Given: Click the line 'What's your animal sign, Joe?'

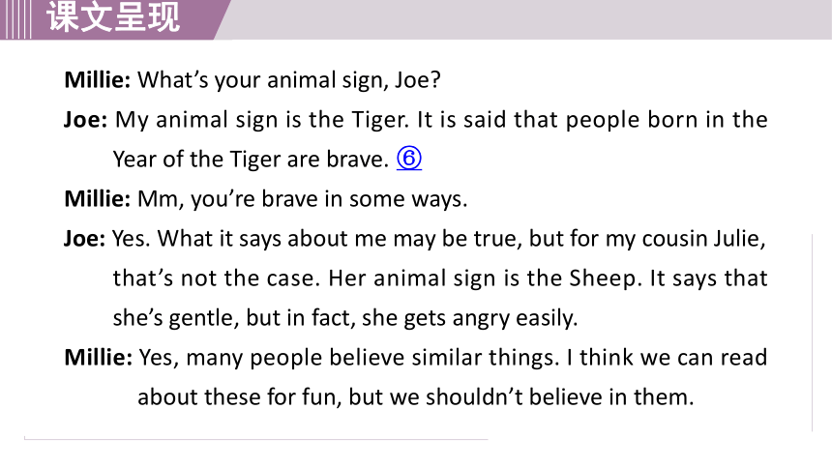Looking at the screenshot, I should tap(289, 80).
